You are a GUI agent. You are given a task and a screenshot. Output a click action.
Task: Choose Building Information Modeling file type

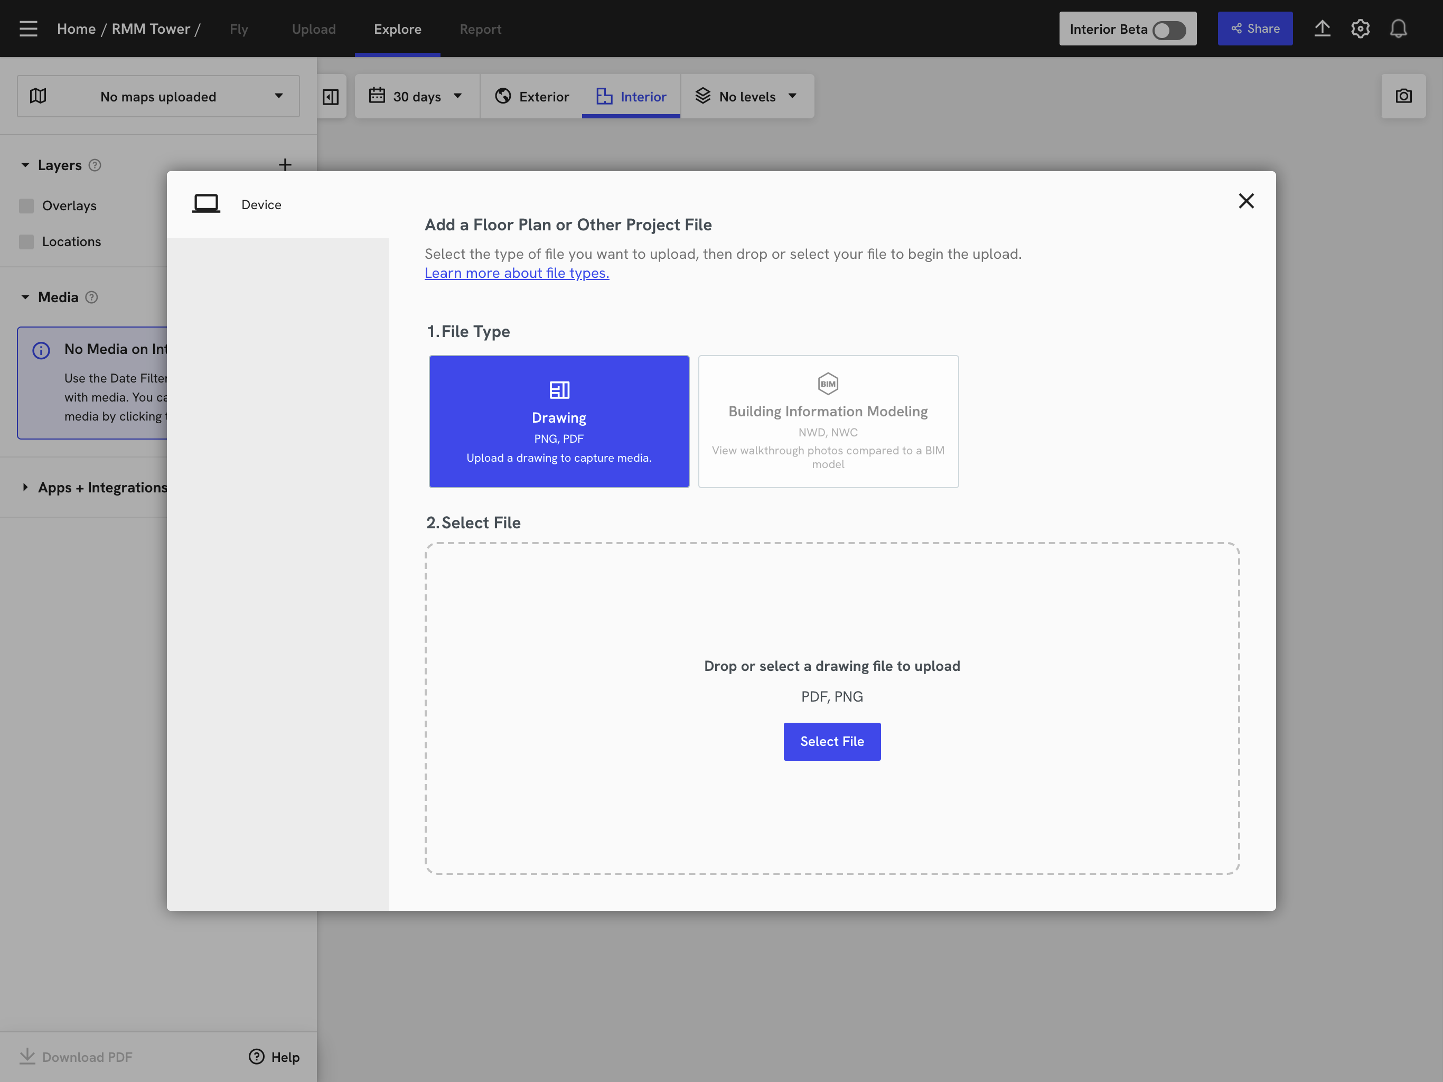(x=828, y=422)
